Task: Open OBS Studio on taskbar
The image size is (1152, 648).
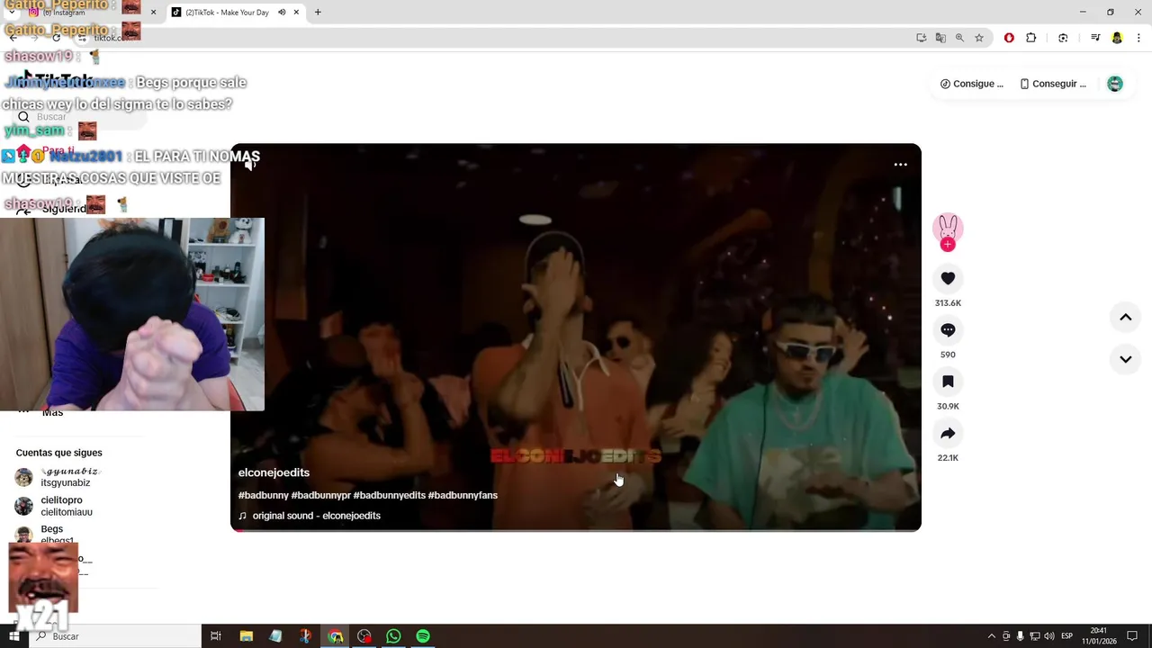Action: click(x=364, y=636)
